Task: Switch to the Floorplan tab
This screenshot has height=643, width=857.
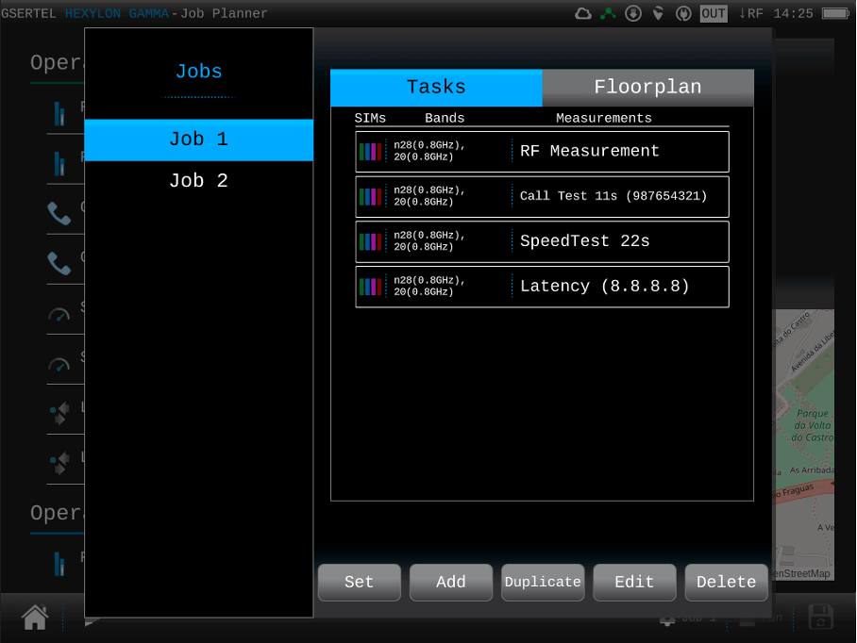Action: (647, 88)
